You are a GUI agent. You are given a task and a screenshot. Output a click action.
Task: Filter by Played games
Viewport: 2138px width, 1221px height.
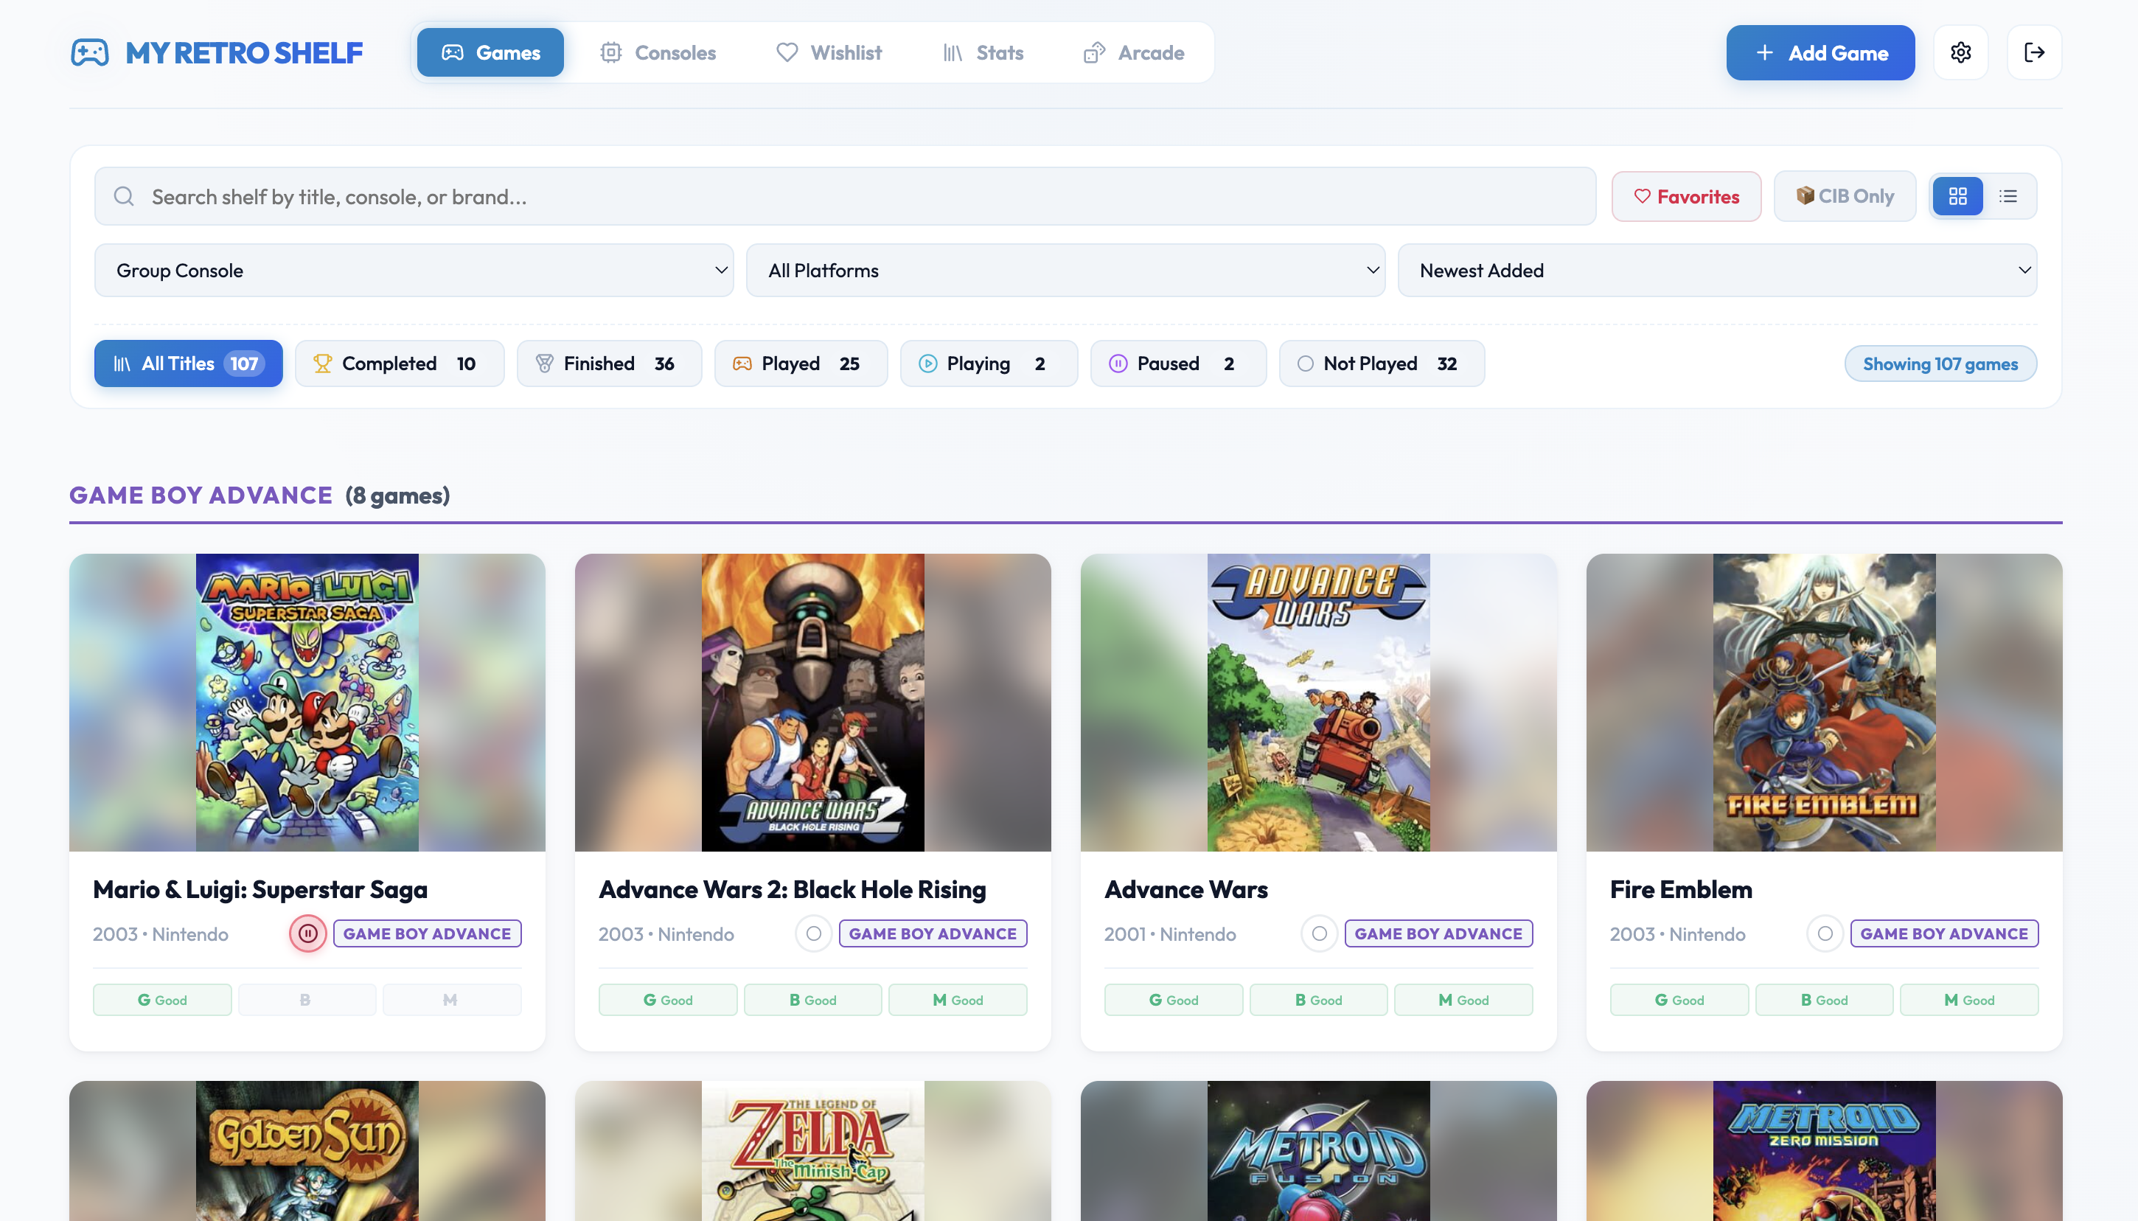coord(801,363)
